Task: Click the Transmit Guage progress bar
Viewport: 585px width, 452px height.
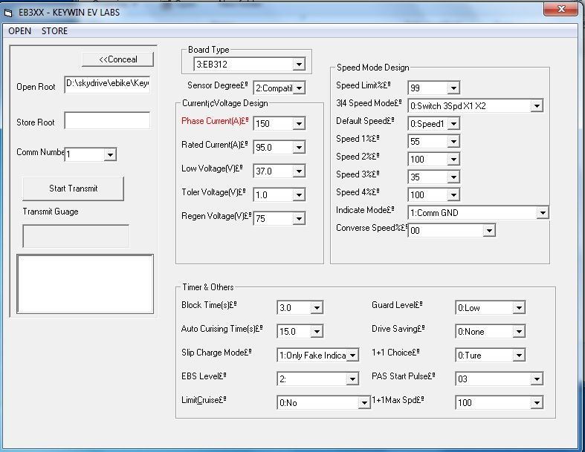Action: [x=76, y=236]
